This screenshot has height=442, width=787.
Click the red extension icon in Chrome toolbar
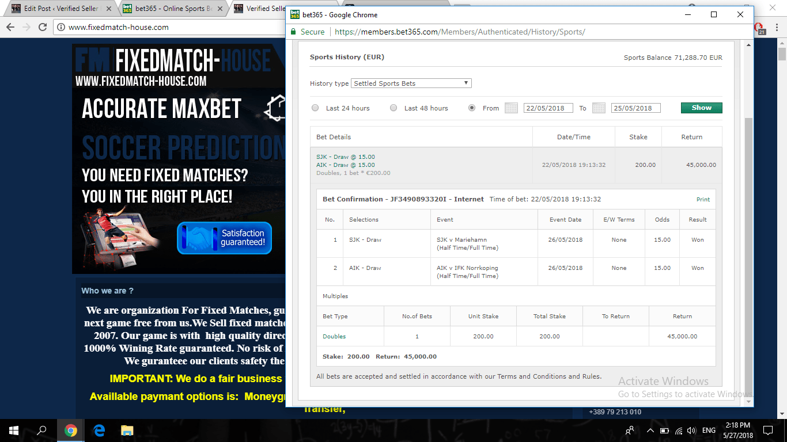tap(760, 28)
